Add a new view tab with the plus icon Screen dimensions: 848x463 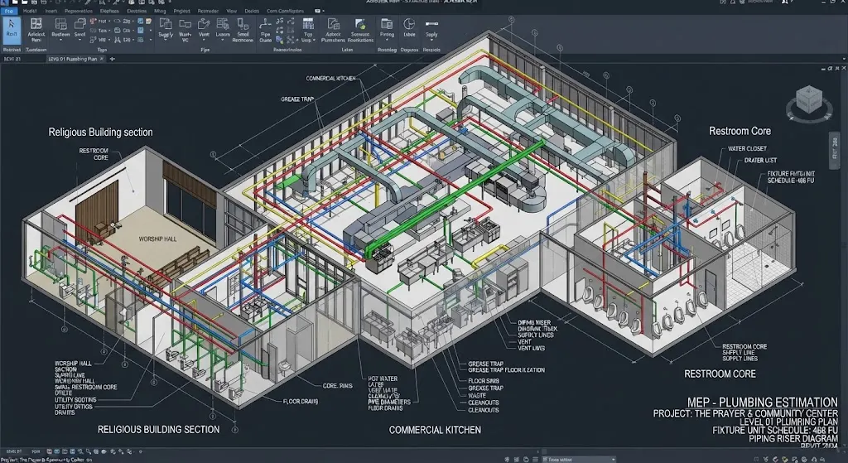(x=112, y=59)
